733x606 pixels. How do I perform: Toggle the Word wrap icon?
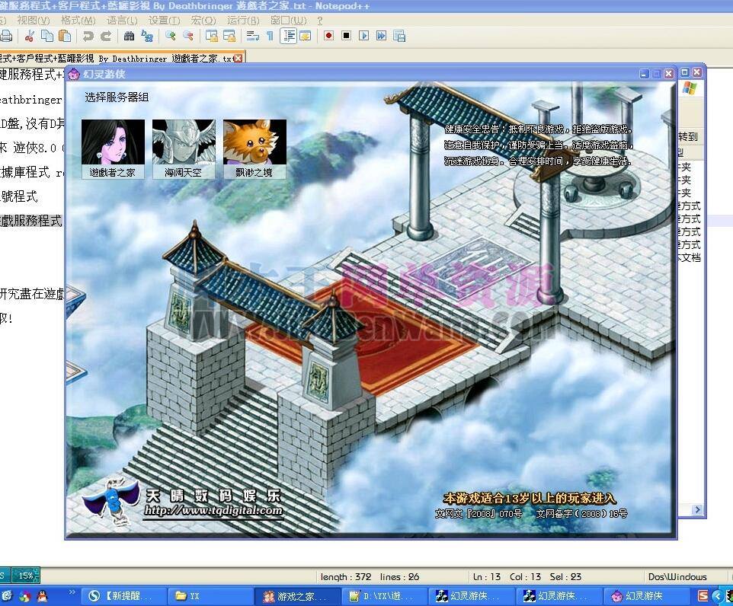pyautogui.click(x=253, y=36)
